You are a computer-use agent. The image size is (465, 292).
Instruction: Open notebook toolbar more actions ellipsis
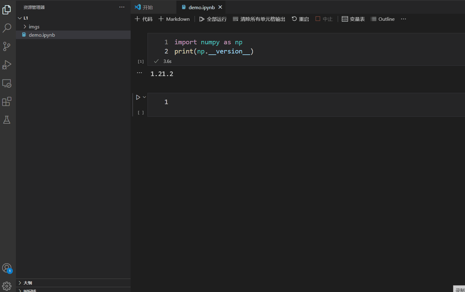coord(404,19)
